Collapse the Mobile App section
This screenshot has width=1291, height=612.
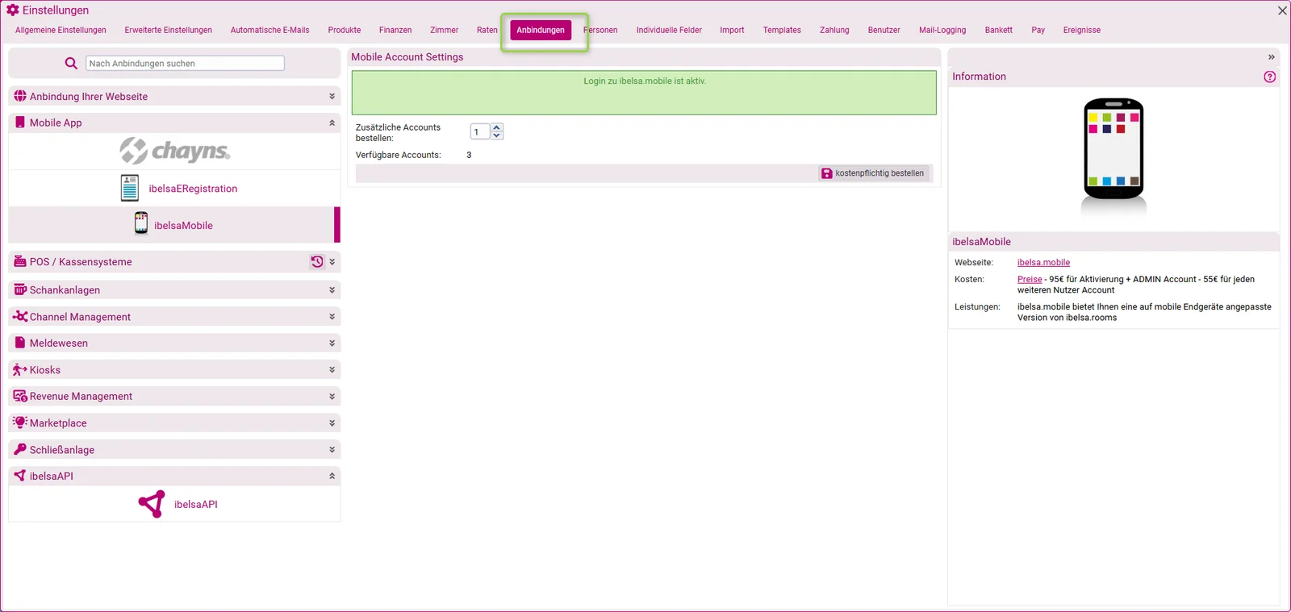tap(332, 123)
